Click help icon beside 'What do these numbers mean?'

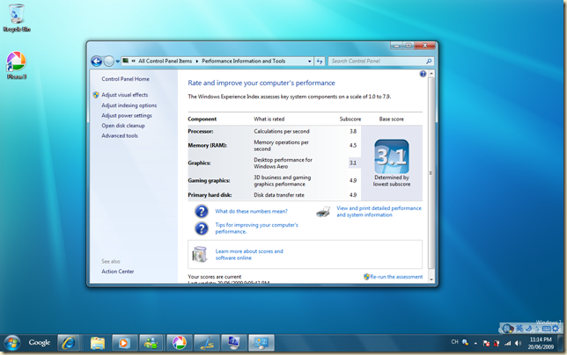click(202, 211)
